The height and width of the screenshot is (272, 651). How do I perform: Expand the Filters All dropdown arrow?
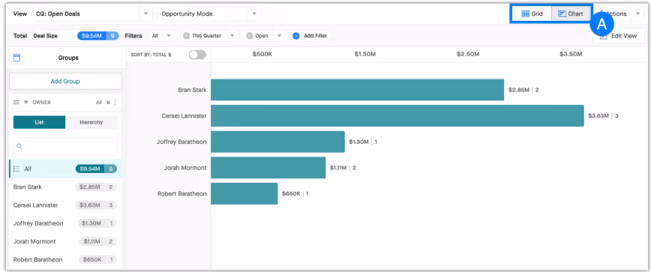click(169, 36)
